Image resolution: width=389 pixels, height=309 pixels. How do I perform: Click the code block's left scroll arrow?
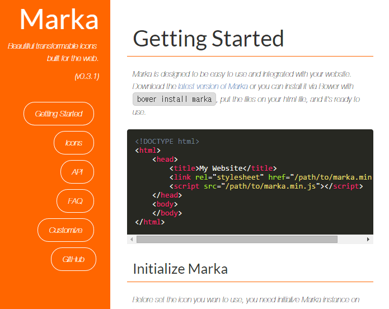(132, 239)
